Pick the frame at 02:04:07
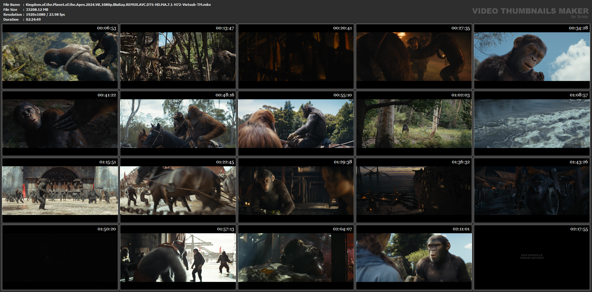The width and height of the screenshot is (592, 292). click(x=296, y=257)
